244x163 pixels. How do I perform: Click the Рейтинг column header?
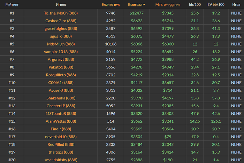12,5
